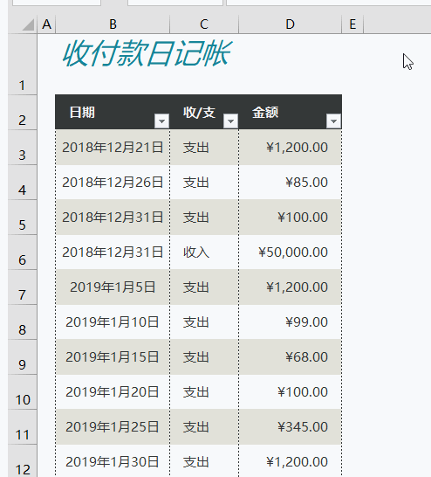
Task: Select date cell 2018年12月21日
Action: point(113,148)
